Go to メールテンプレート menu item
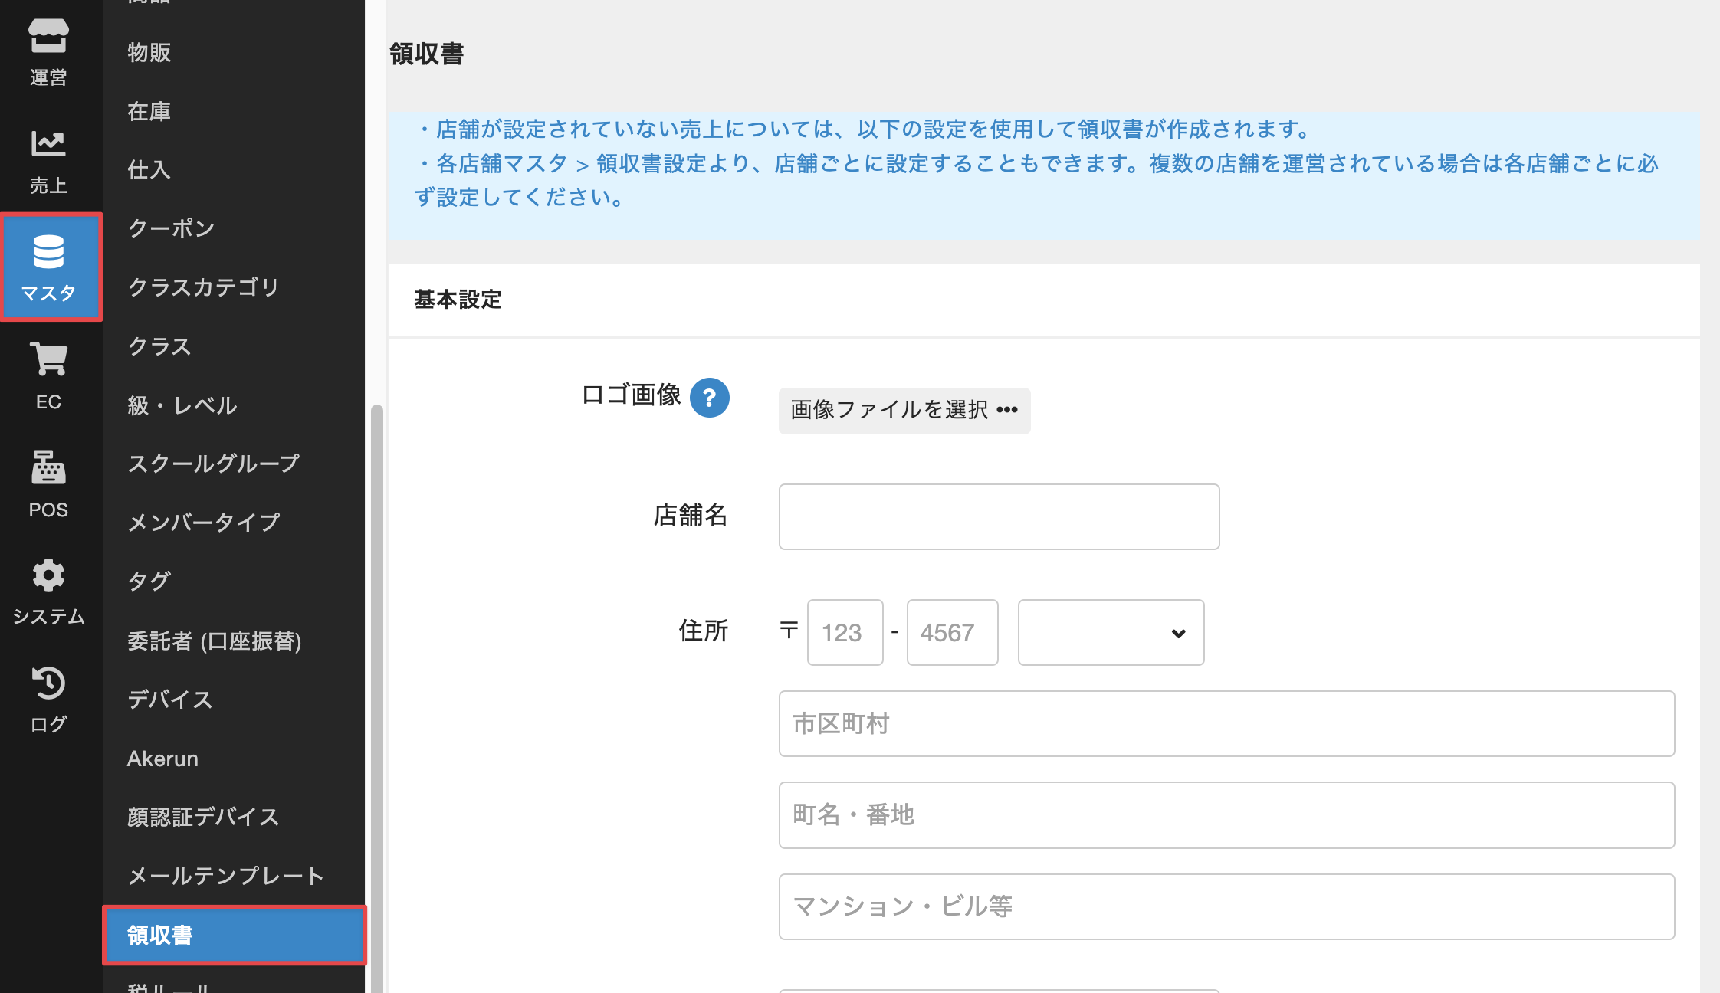Viewport: 1720px width, 993px height. (225, 876)
